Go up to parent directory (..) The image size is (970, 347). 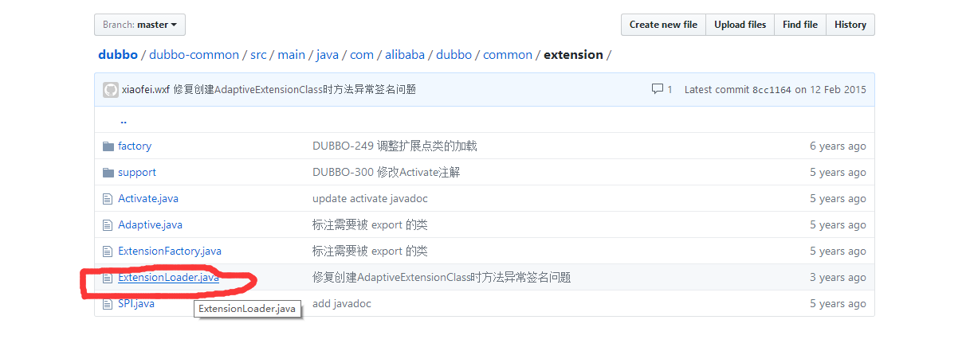(124, 121)
